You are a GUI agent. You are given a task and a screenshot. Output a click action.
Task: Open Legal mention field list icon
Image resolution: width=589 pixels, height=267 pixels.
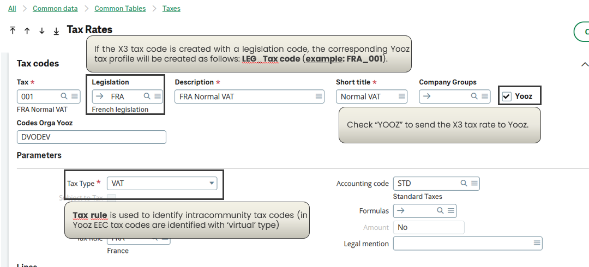(537, 243)
